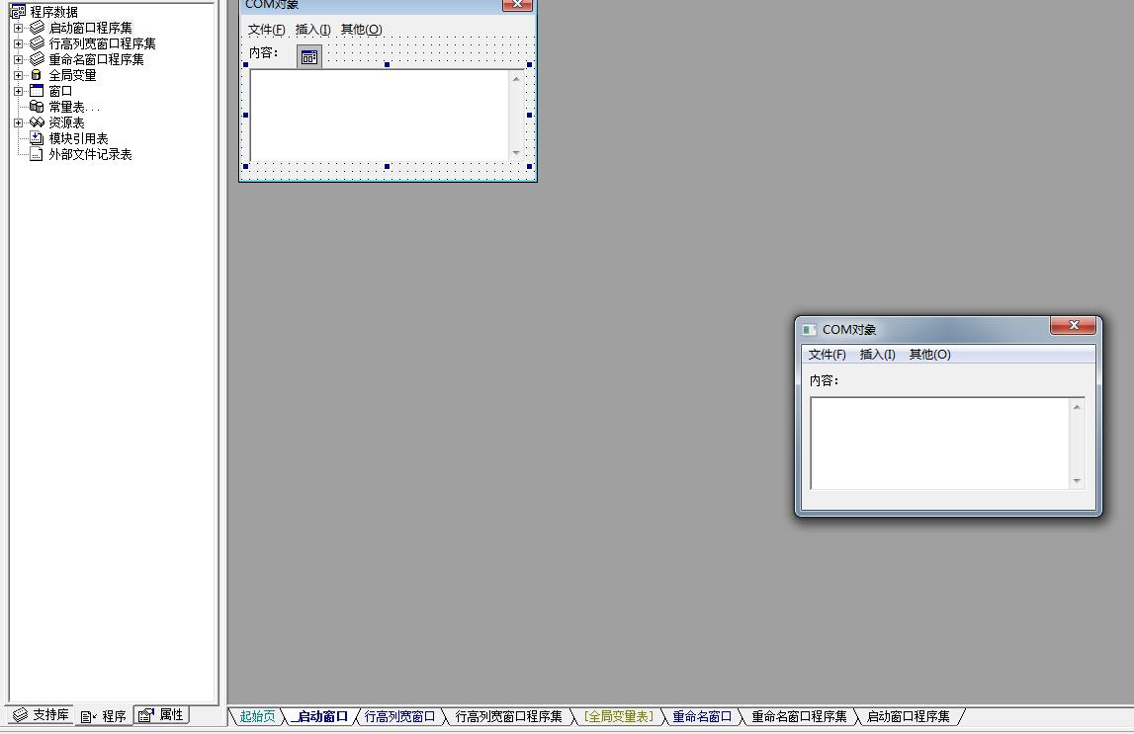This screenshot has height=734, width=1134.
Task: Select the 常量表 icon in tree
Action: (37, 107)
